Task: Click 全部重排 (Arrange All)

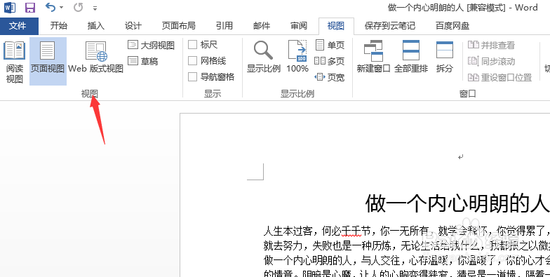Action: click(411, 57)
